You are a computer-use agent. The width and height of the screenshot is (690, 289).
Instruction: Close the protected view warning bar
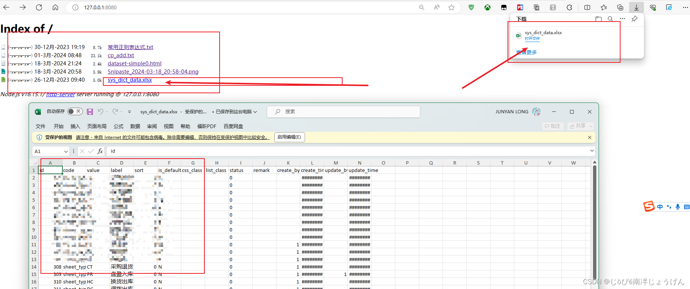590,137
